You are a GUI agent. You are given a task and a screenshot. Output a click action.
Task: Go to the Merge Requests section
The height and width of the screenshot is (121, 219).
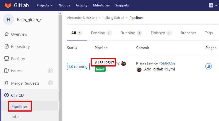point(25,83)
